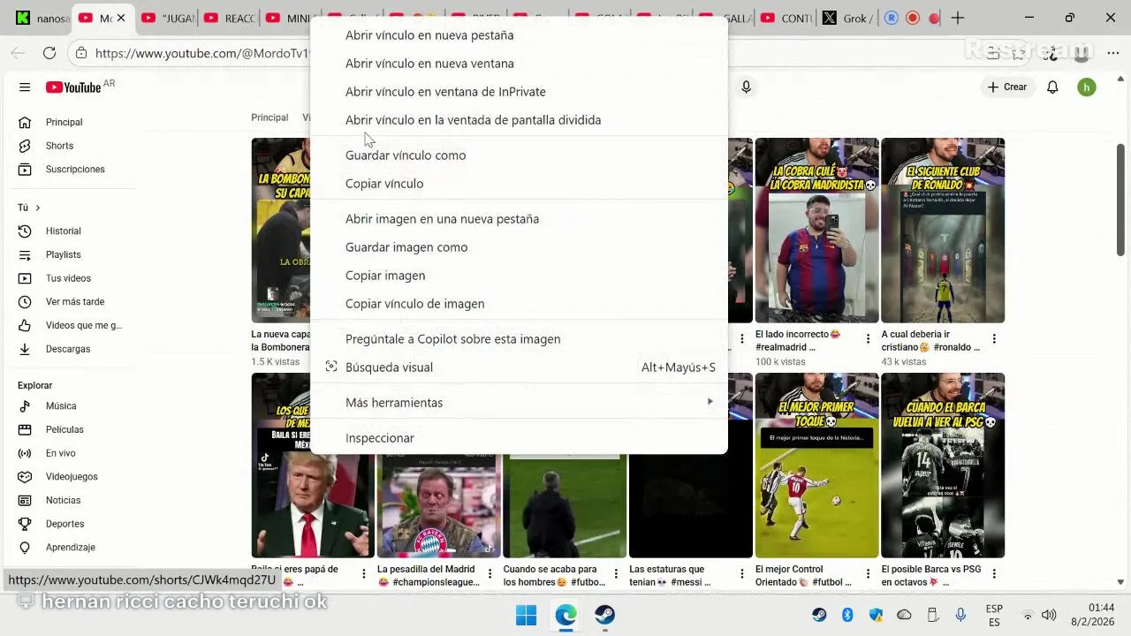
Task: Open options for A cual deberia ir cristiano
Action: pos(994,338)
